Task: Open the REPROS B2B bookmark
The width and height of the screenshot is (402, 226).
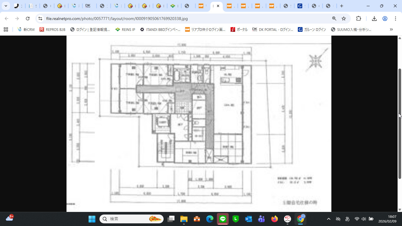Action: click(x=52, y=29)
